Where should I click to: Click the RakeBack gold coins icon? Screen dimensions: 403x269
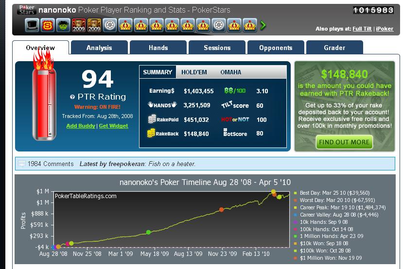click(151, 133)
